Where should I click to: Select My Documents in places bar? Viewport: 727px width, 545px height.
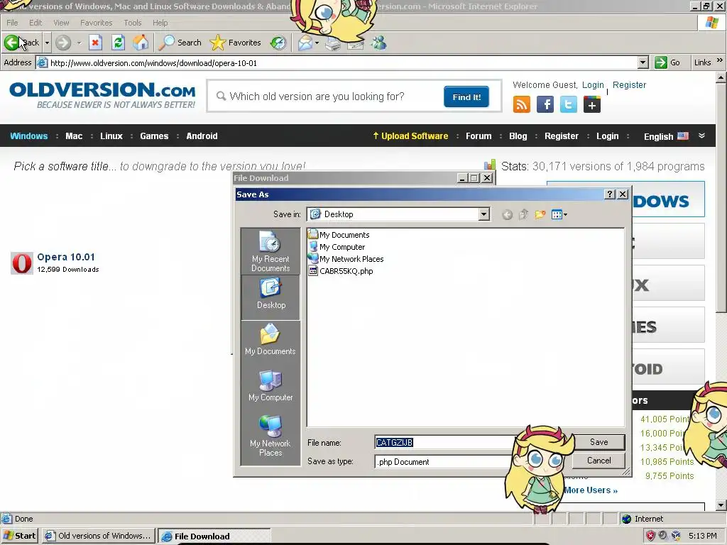[x=270, y=340]
